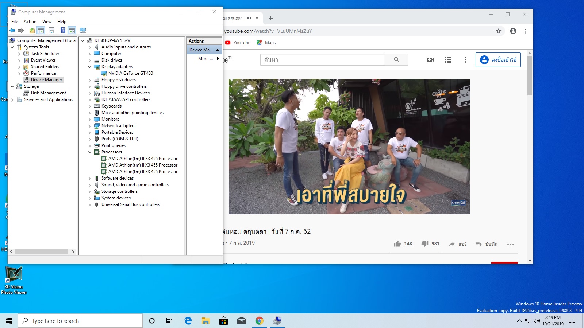This screenshot has width=584, height=328.
Task: Expand the Network adapters category arrow
Action: pos(90,126)
